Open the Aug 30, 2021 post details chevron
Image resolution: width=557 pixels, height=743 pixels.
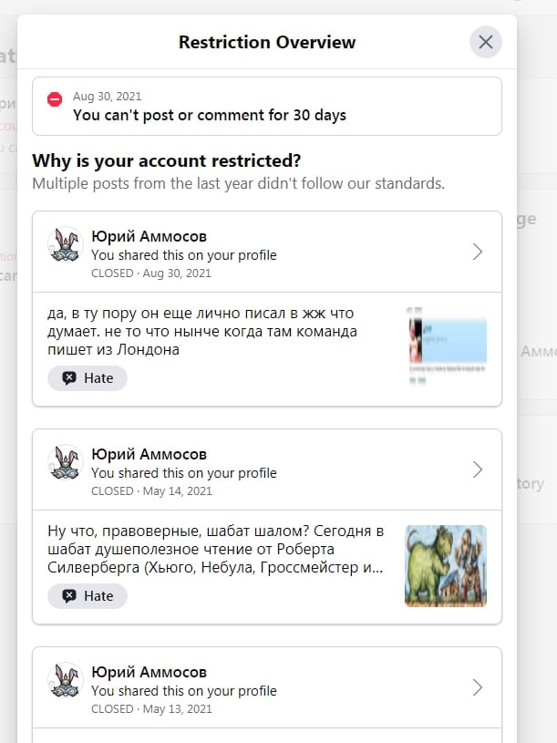click(x=478, y=252)
